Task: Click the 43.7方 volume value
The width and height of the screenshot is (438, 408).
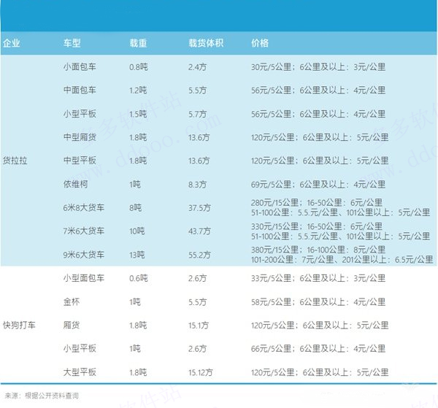Action: (x=199, y=231)
